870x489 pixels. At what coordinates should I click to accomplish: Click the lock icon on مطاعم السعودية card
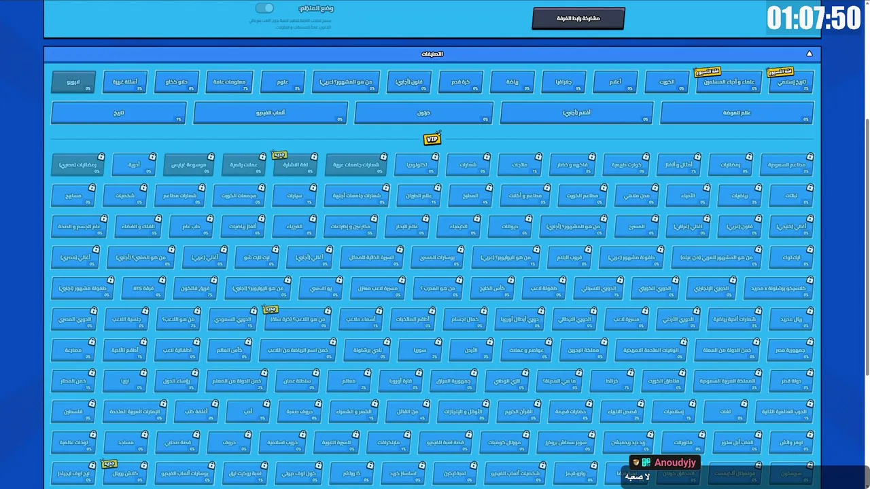pos(810,157)
